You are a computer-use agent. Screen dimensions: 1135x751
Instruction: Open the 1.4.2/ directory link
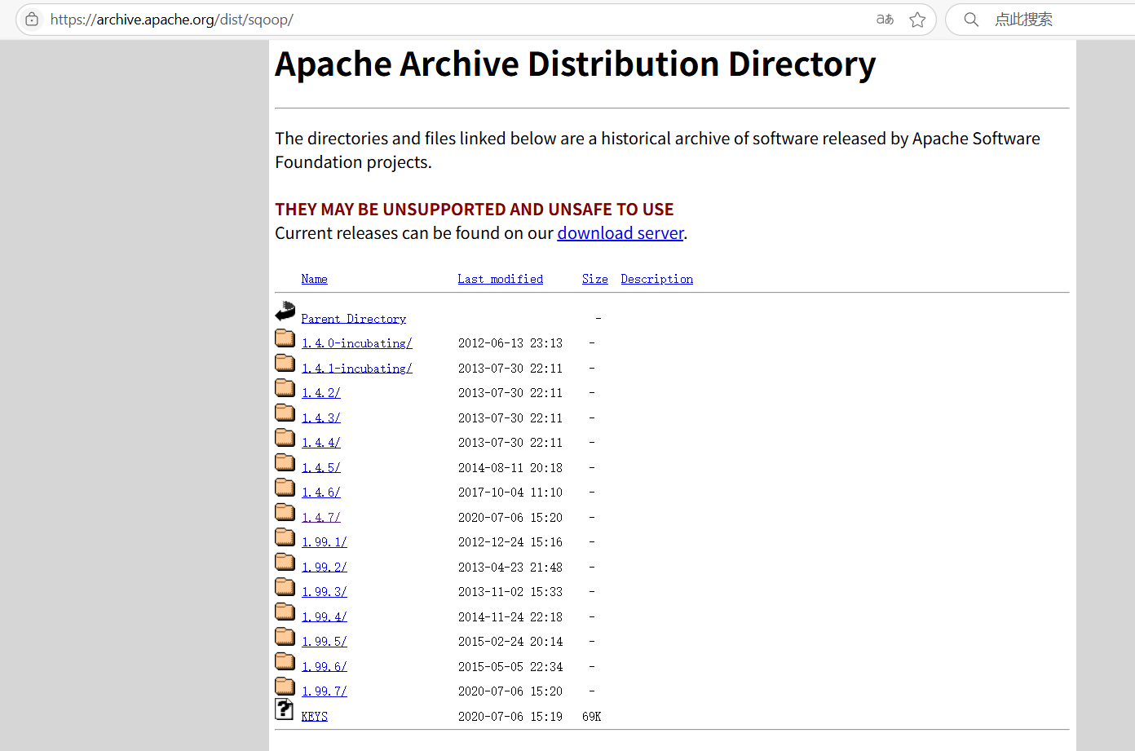click(x=320, y=393)
